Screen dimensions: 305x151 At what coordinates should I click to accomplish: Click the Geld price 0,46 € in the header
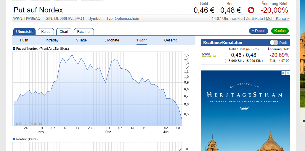[x=204, y=10]
